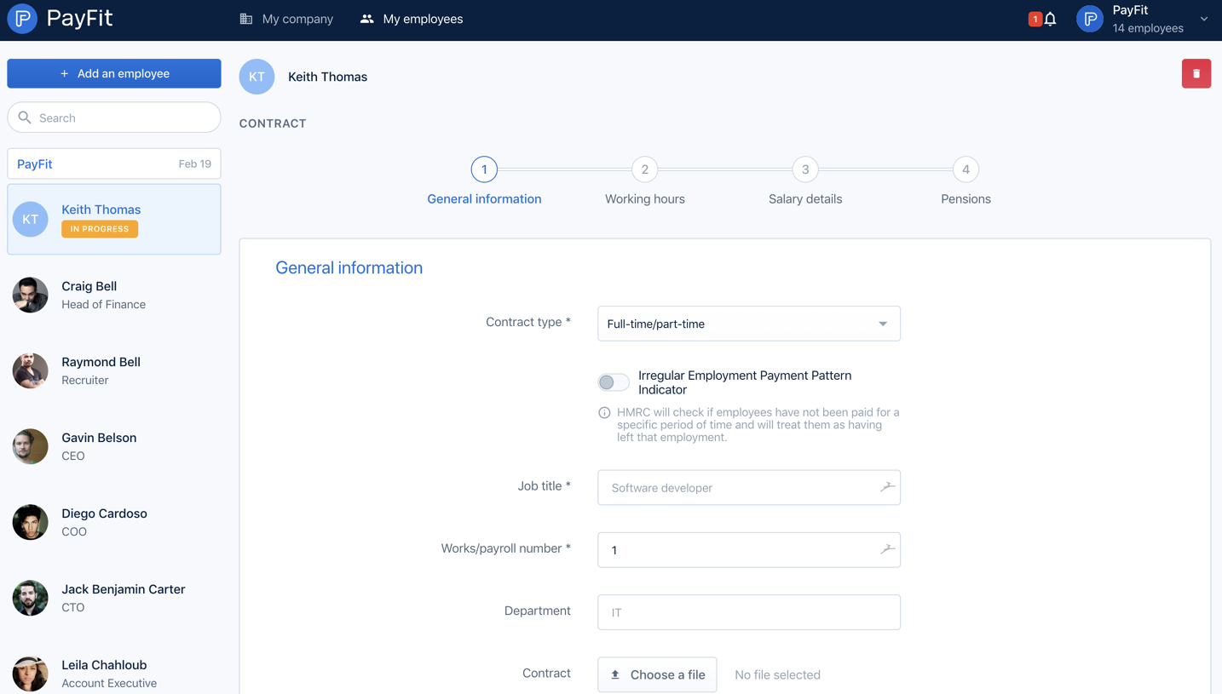Click the account avatar icon in header

pos(1090,19)
